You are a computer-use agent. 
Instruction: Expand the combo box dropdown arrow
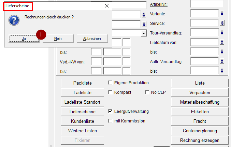(x=144, y=33)
